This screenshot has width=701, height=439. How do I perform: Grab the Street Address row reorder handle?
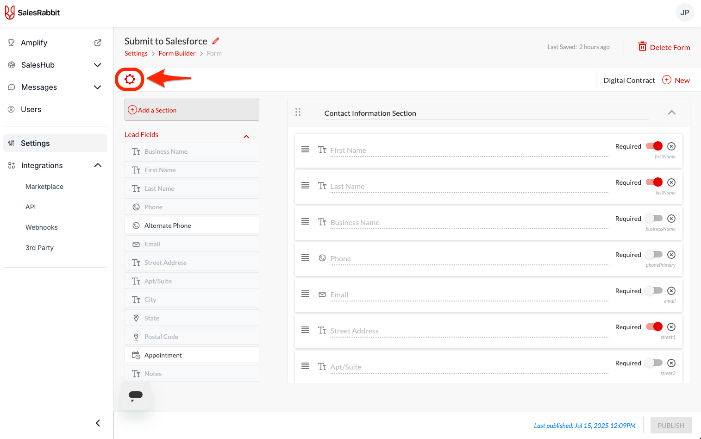(305, 330)
